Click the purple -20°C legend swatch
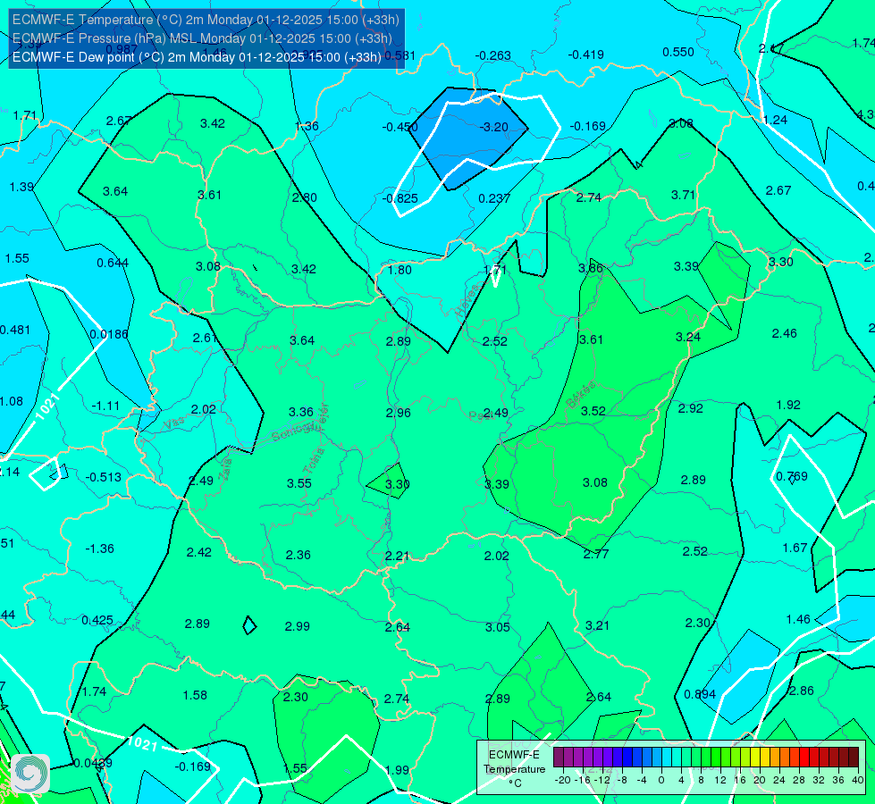The height and width of the screenshot is (804, 875). 559,758
